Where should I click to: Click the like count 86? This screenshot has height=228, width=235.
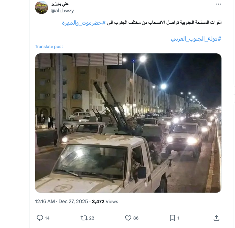136,218
